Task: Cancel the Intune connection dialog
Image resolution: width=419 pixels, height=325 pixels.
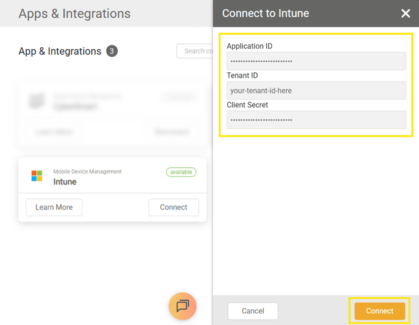Action: [x=253, y=311]
